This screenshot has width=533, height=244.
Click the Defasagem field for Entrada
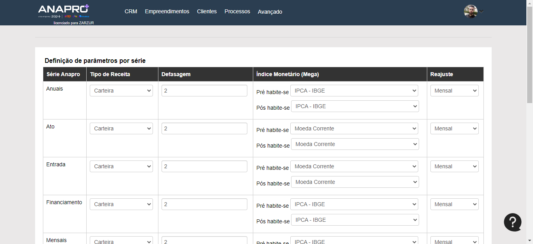click(204, 166)
